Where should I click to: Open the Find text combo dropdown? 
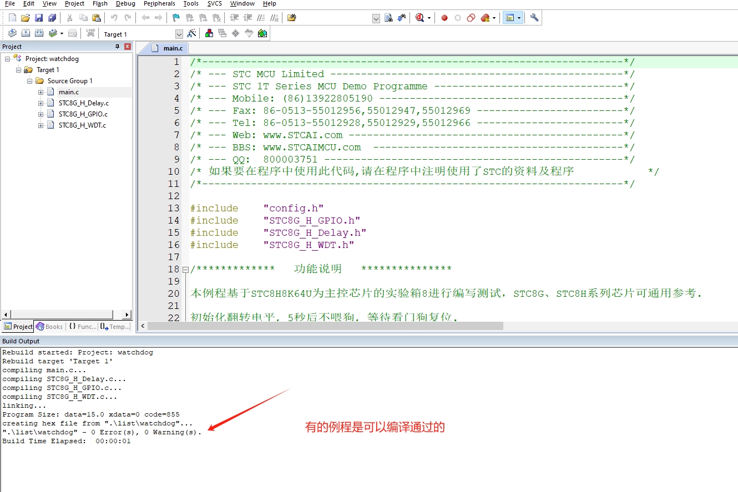pos(376,18)
